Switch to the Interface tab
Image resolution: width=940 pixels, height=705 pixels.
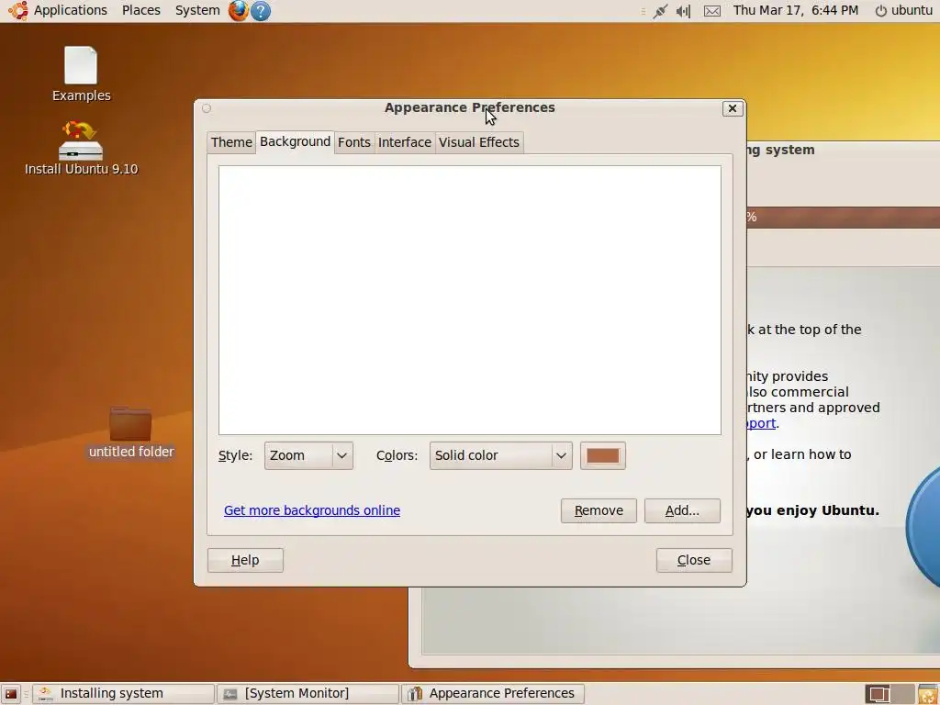tap(405, 142)
